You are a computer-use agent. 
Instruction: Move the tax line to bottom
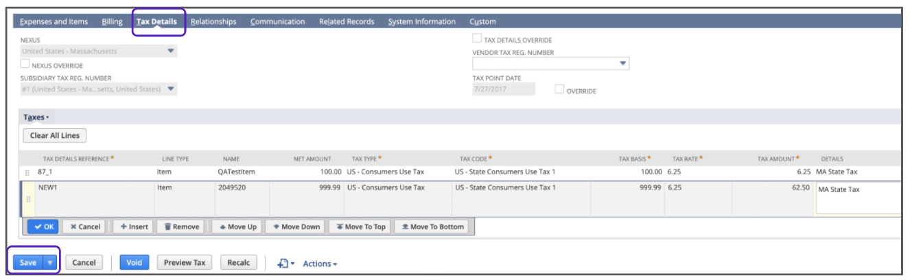click(432, 226)
